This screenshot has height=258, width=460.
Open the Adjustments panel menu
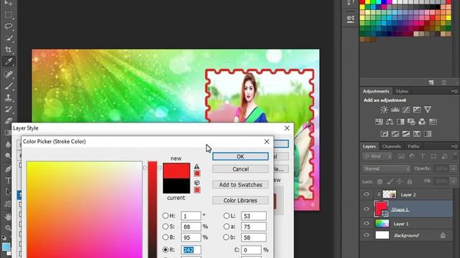(454, 91)
